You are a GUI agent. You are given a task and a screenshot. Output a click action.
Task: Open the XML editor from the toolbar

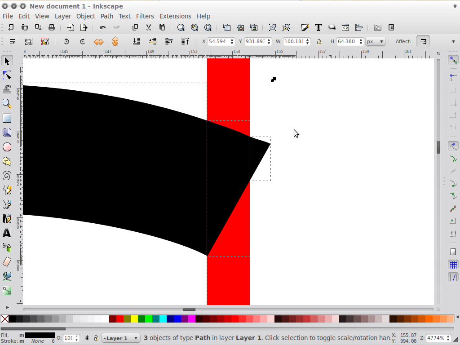click(345, 27)
